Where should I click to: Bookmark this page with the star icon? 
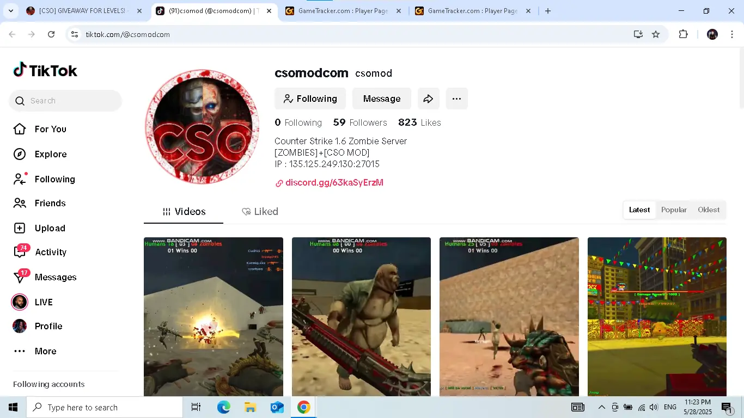coord(656,34)
